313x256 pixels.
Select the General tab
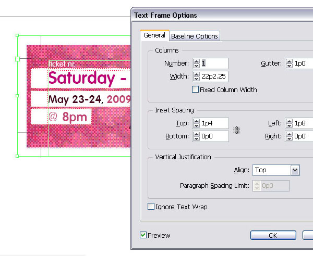pos(154,35)
